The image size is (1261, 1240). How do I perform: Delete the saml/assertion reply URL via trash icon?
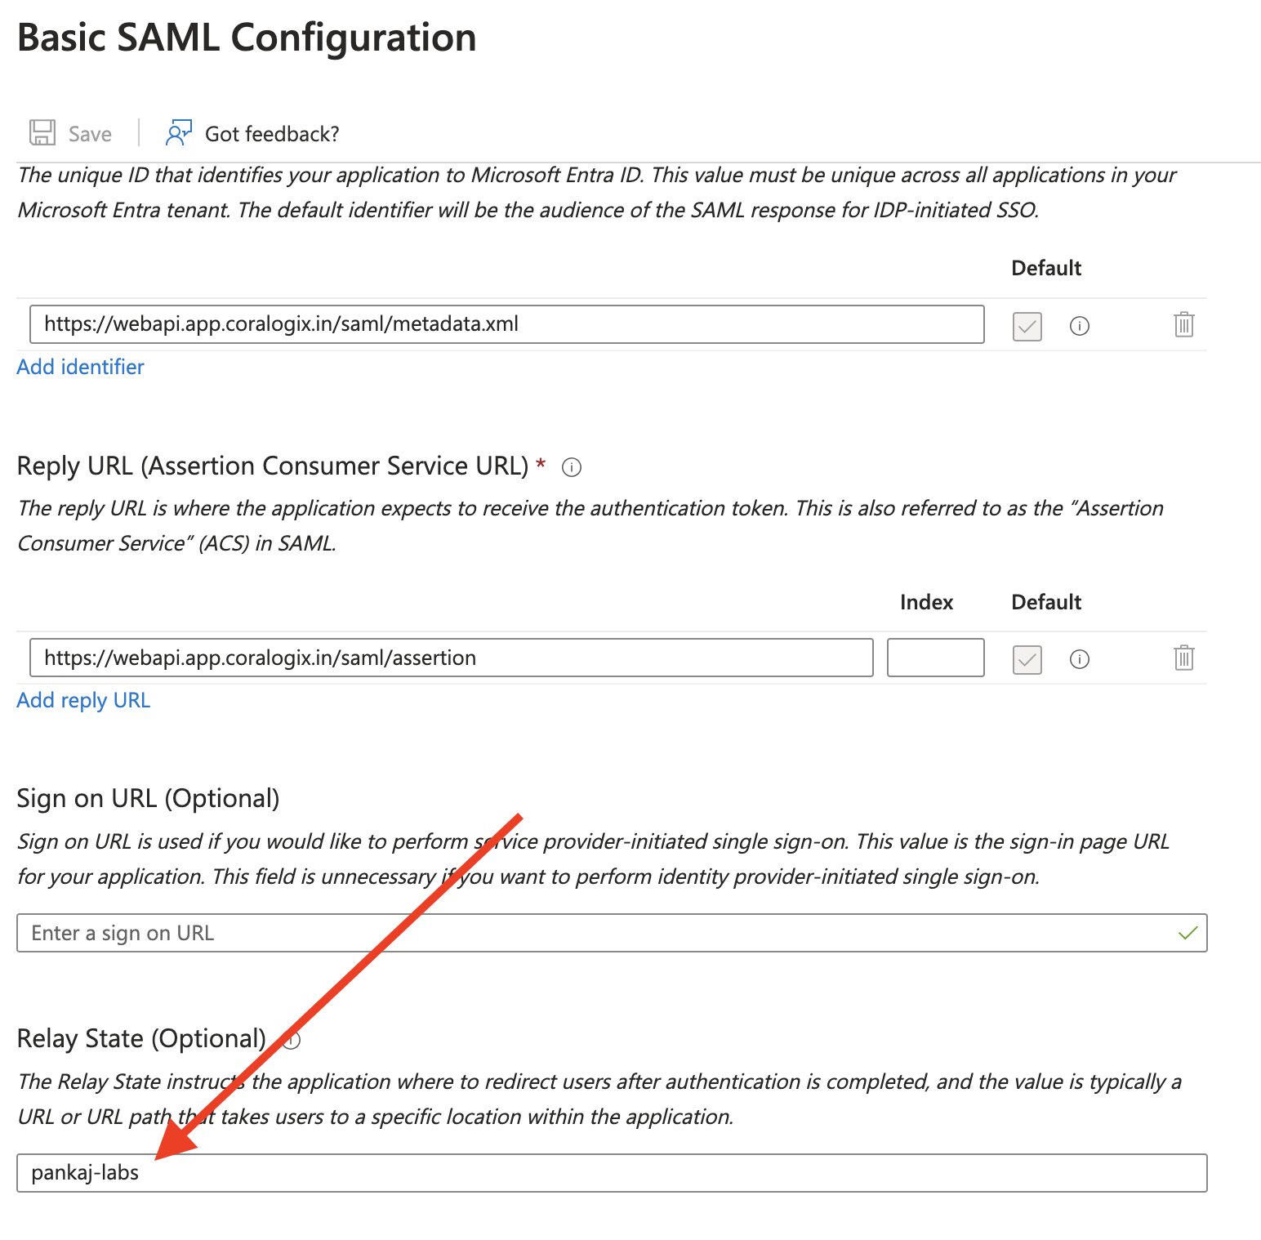pyautogui.click(x=1183, y=658)
